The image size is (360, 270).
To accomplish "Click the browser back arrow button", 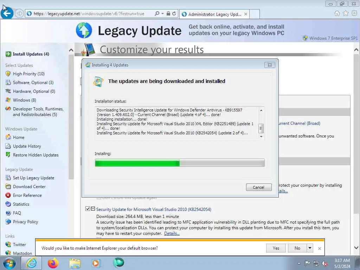I will click(x=7, y=13).
